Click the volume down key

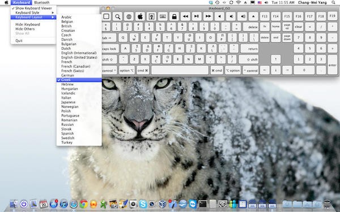[231, 16]
